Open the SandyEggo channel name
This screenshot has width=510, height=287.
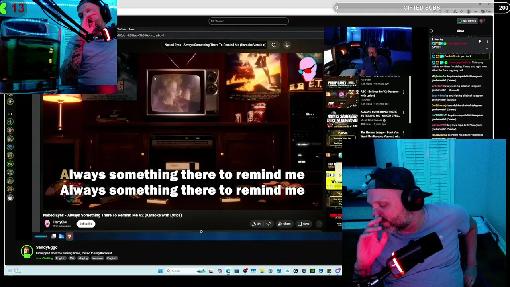(x=47, y=248)
